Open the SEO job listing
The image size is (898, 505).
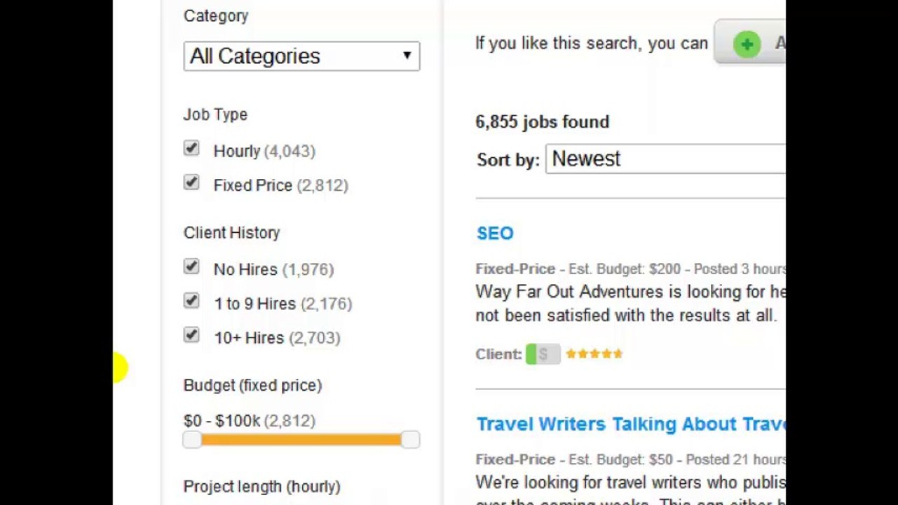pyautogui.click(x=495, y=234)
